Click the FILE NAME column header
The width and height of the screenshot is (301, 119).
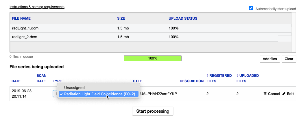[x=21, y=18]
